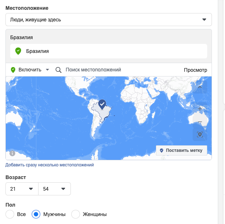Select the Мужчины radio button
Image resolution: width=225 pixels, height=224 pixels.
pos(36,214)
